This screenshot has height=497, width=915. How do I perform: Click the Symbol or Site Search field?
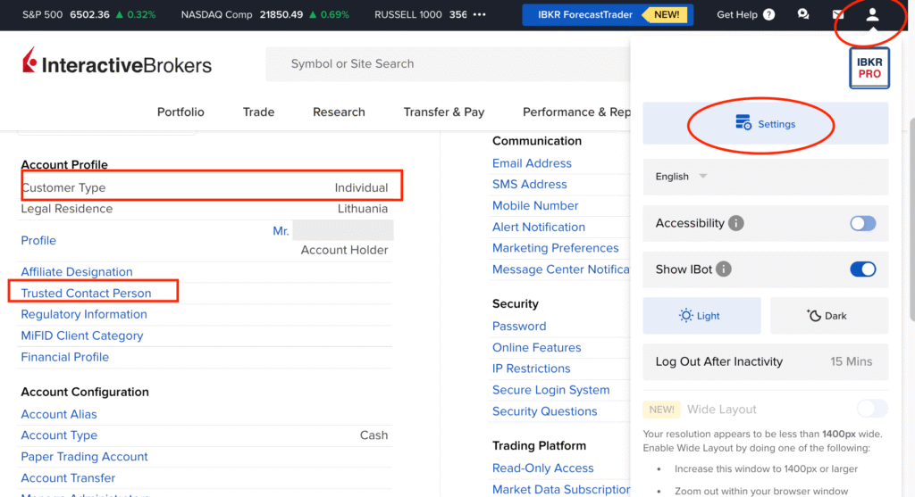(x=448, y=63)
